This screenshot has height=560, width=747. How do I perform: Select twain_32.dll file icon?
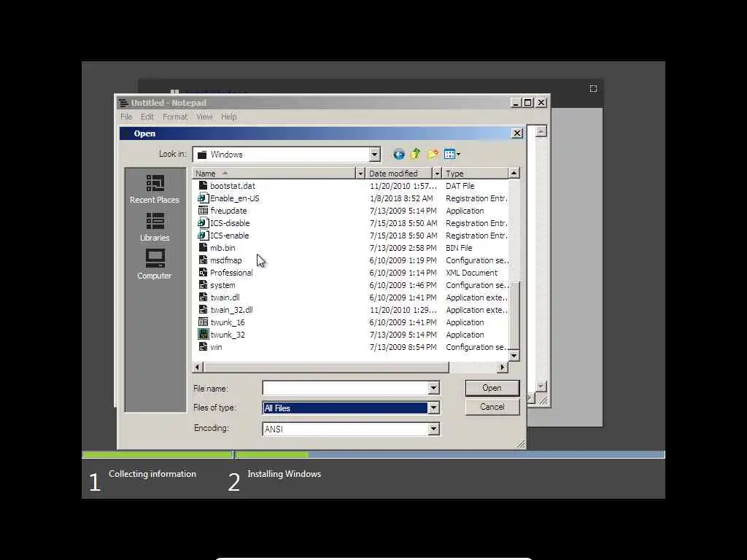(203, 309)
